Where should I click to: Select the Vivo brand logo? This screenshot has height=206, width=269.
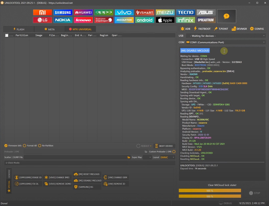point(124,12)
